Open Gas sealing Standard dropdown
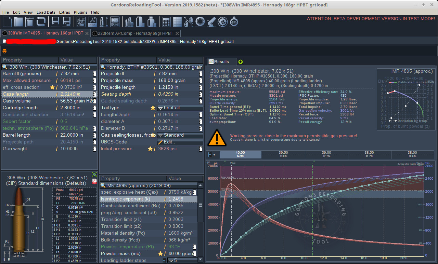The height and width of the screenshot is (264, 438). coord(180,135)
